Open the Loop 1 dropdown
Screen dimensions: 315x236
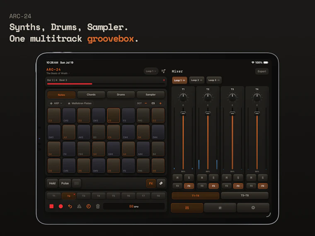[x=151, y=71]
